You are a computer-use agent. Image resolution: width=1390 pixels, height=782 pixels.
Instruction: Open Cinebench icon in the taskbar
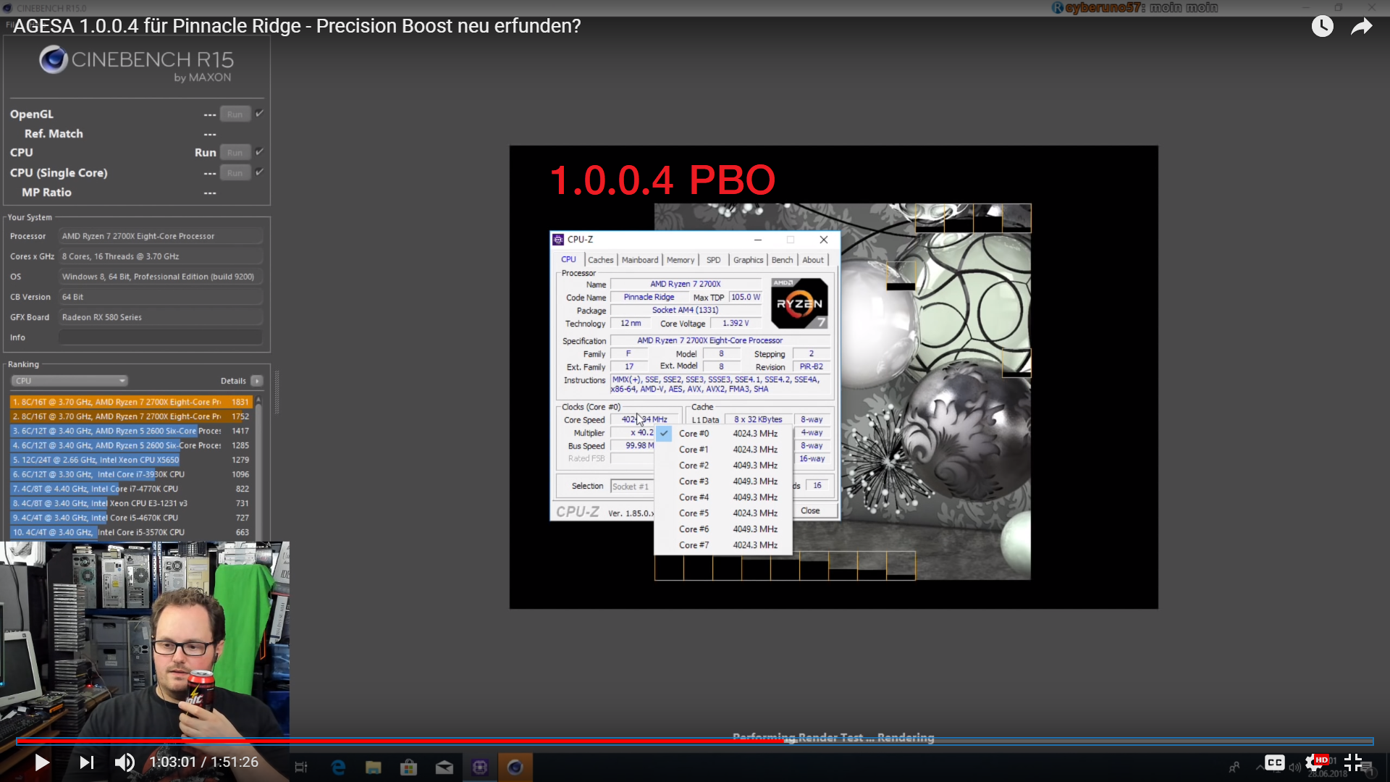click(x=515, y=767)
